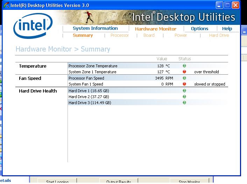Click green status icon for Processor Zone Temperature
This screenshot has height=184, width=247.
coord(184,66)
